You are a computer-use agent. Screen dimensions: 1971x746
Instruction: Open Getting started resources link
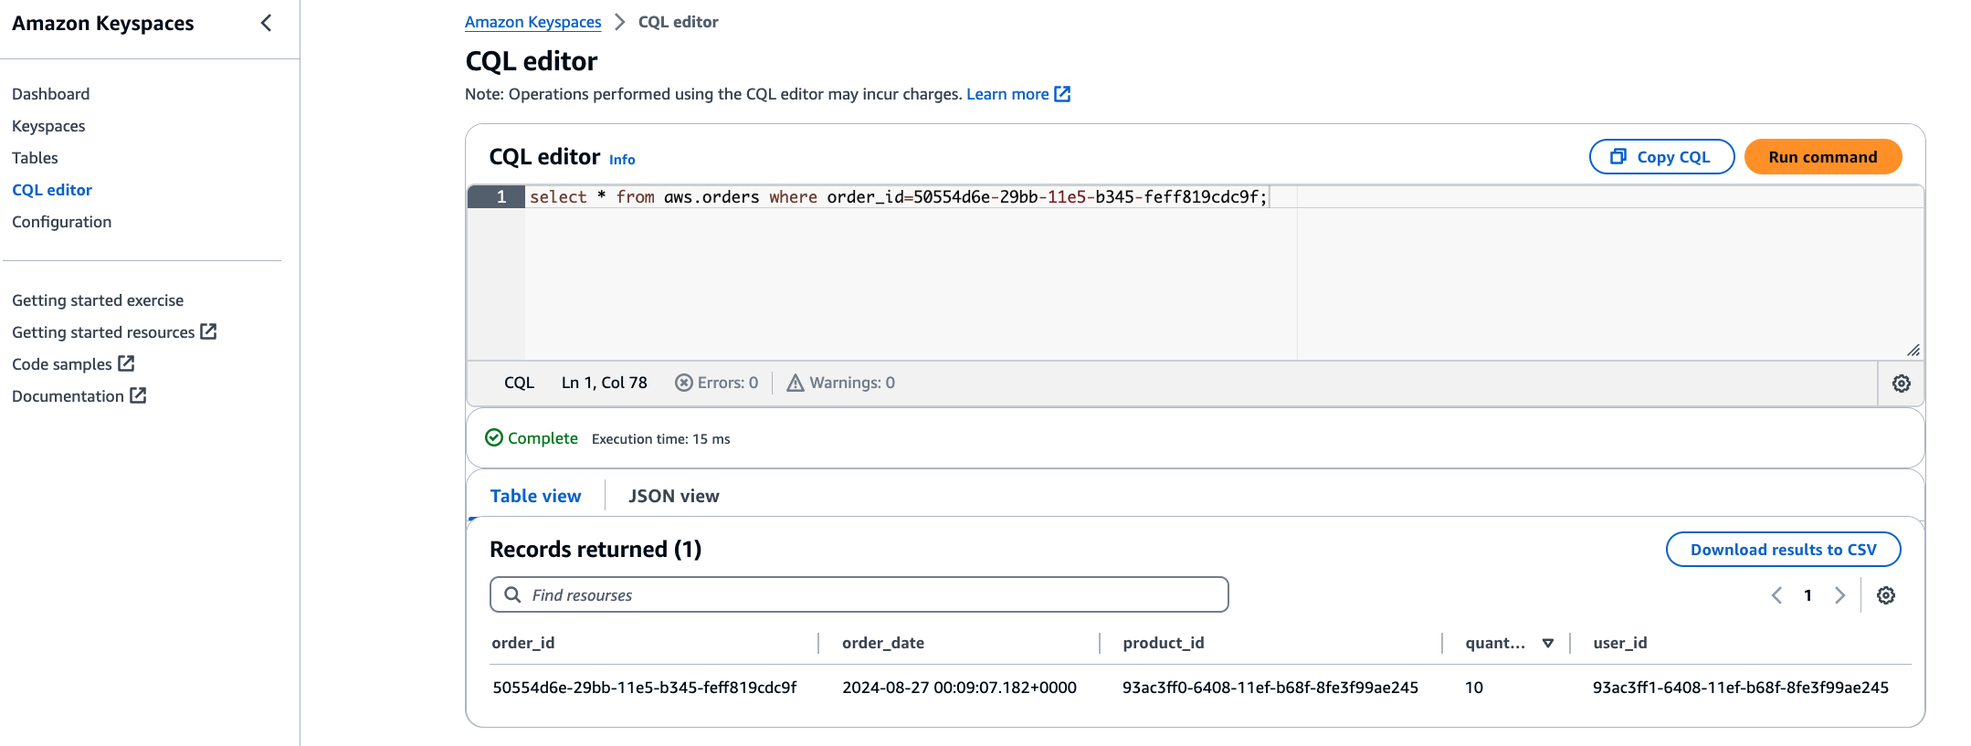point(114,332)
